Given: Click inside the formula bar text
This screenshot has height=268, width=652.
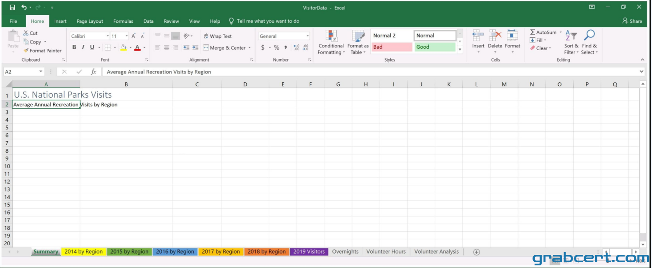Looking at the screenshot, I should (x=159, y=72).
